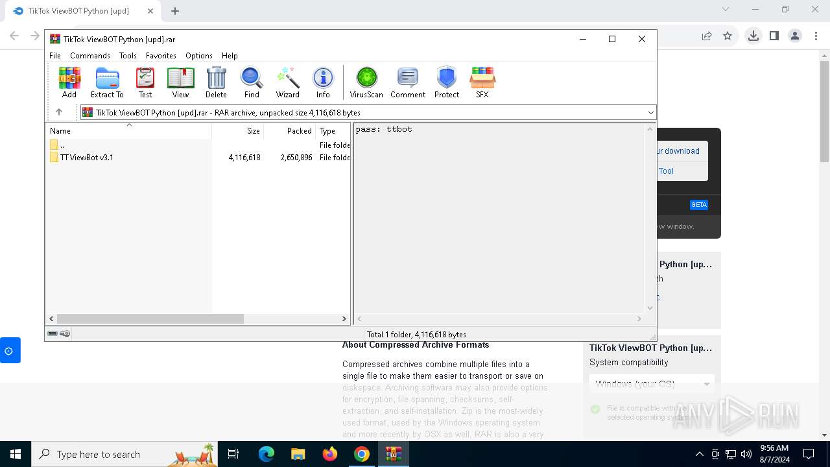Run the Test archive tool
The height and width of the screenshot is (467, 830).
pyautogui.click(x=145, y=82)
